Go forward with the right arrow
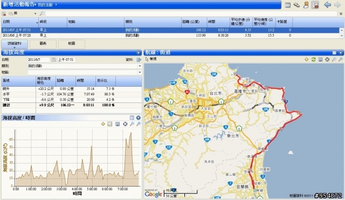345x200 pixels. tap(337, 5)
